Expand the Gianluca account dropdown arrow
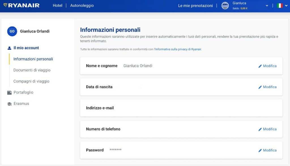Viewport: 290px width, 166px height. pos(267,6)
